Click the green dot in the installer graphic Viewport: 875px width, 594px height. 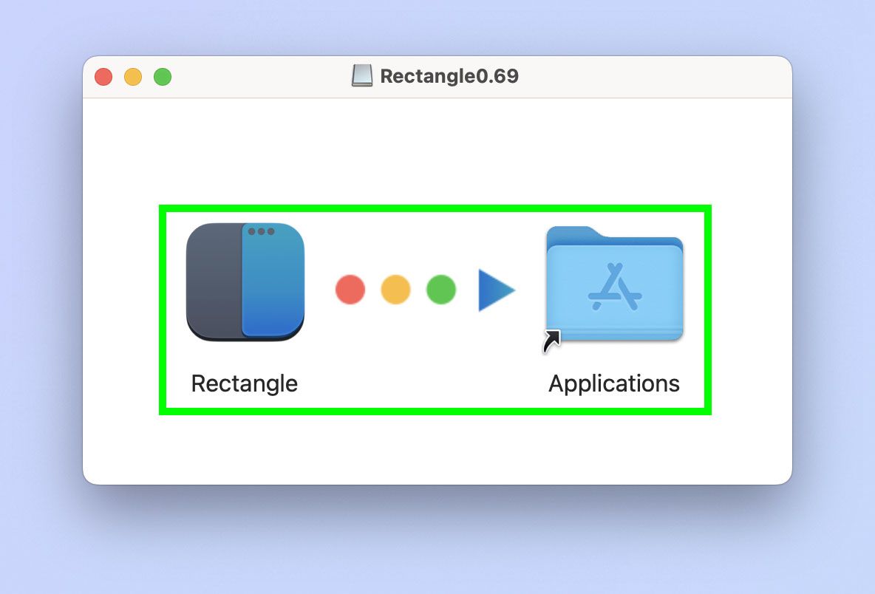pyautogui.click(x=440, y=290)
